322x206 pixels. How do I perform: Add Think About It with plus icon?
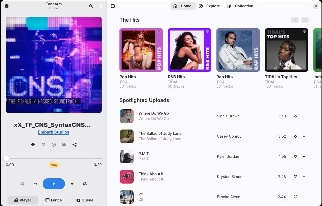tap(304, 177)
